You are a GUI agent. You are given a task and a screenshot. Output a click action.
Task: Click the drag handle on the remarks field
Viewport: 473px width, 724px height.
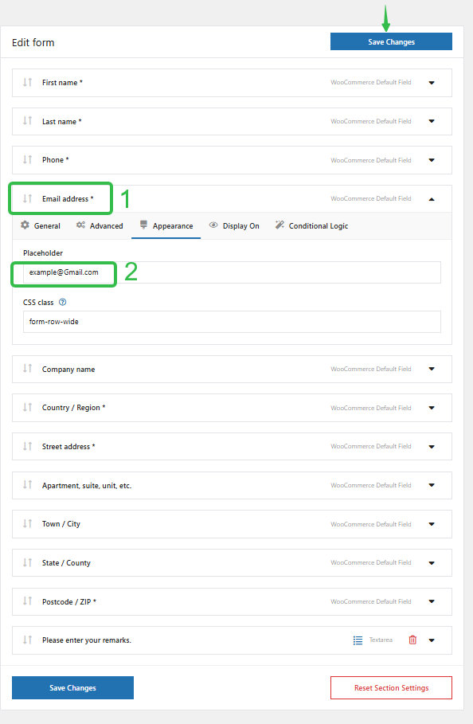[27, 640]
